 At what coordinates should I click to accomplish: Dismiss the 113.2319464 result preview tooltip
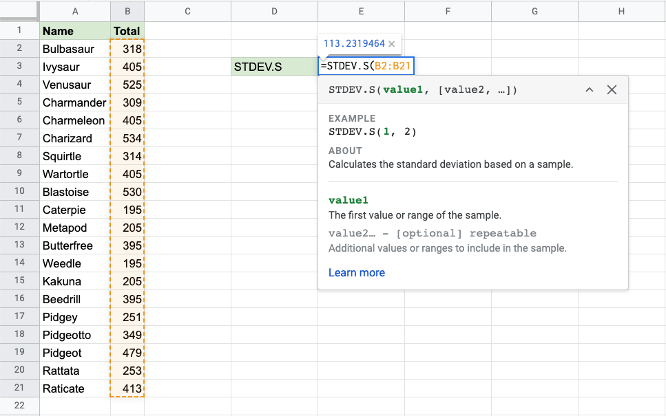(392, 44)
